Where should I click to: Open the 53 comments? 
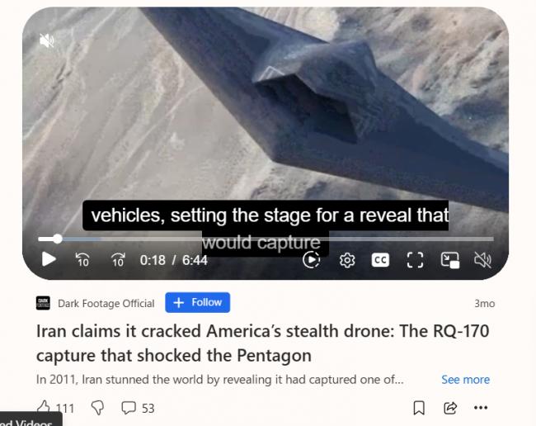(x=138, y=408)
